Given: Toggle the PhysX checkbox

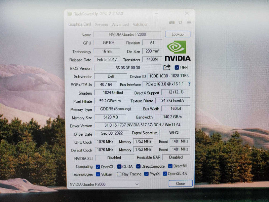Looking at the screenshot, I should pyautogui.click(x=146, y=174).
